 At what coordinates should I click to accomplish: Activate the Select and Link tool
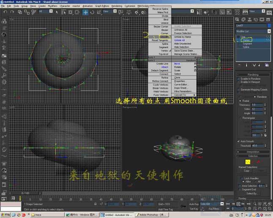point(20,12)
